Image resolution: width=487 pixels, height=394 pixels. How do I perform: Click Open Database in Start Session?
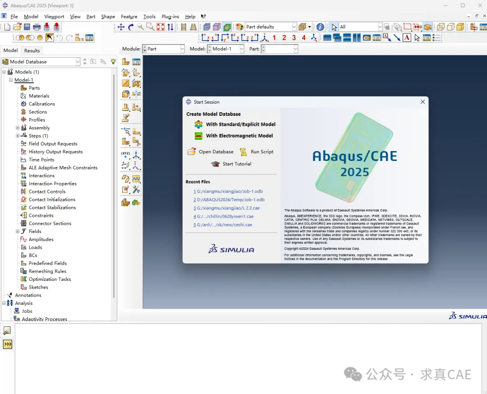tap(211, 152)
